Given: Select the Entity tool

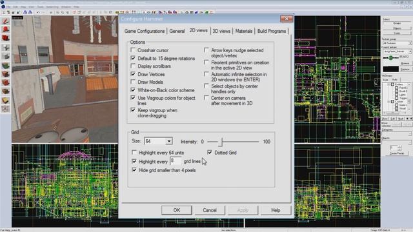Looking at the screenshot, I should pyautogui.click(x=6, y=47).
